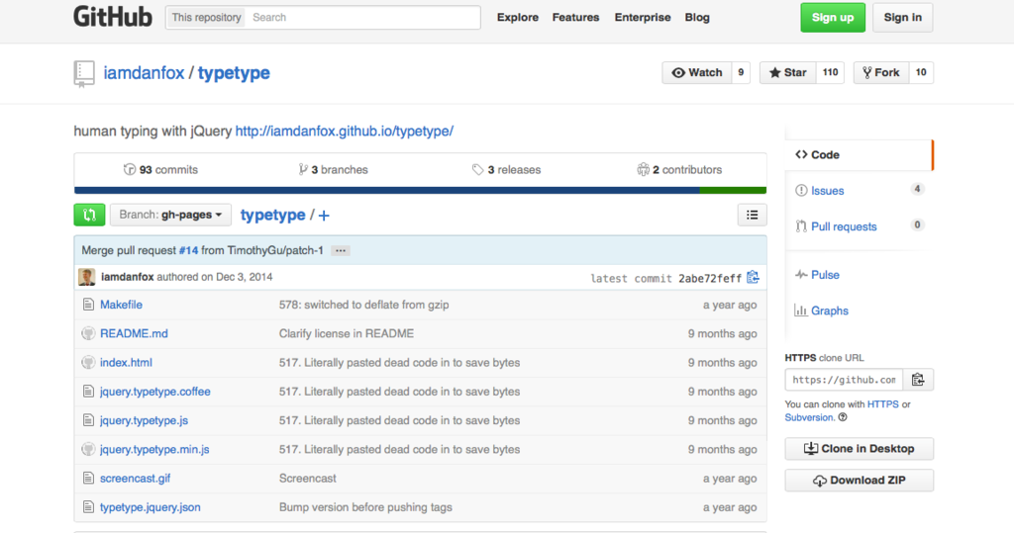Open the Code tab in sidebar
This screenshot has height=533, width=1014.
click(860, 155)
